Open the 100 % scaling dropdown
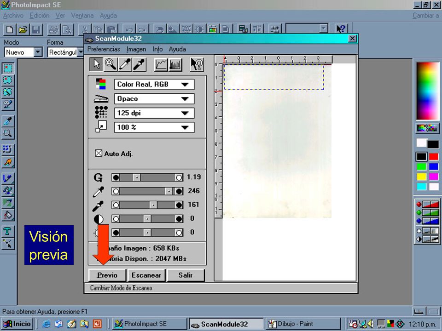Screen dimensions: 442x331 point(154,127)
